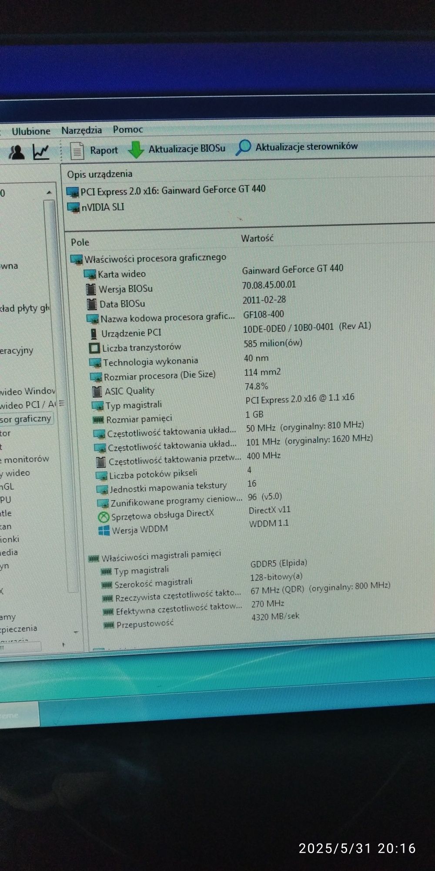This screenshot has width=435, height=871.
Task: Select the row with 101 MHz value
Action: 234,443
